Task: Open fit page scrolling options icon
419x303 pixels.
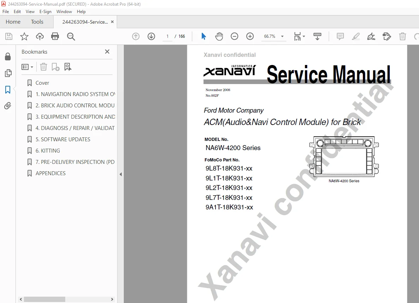Action: 299,36
